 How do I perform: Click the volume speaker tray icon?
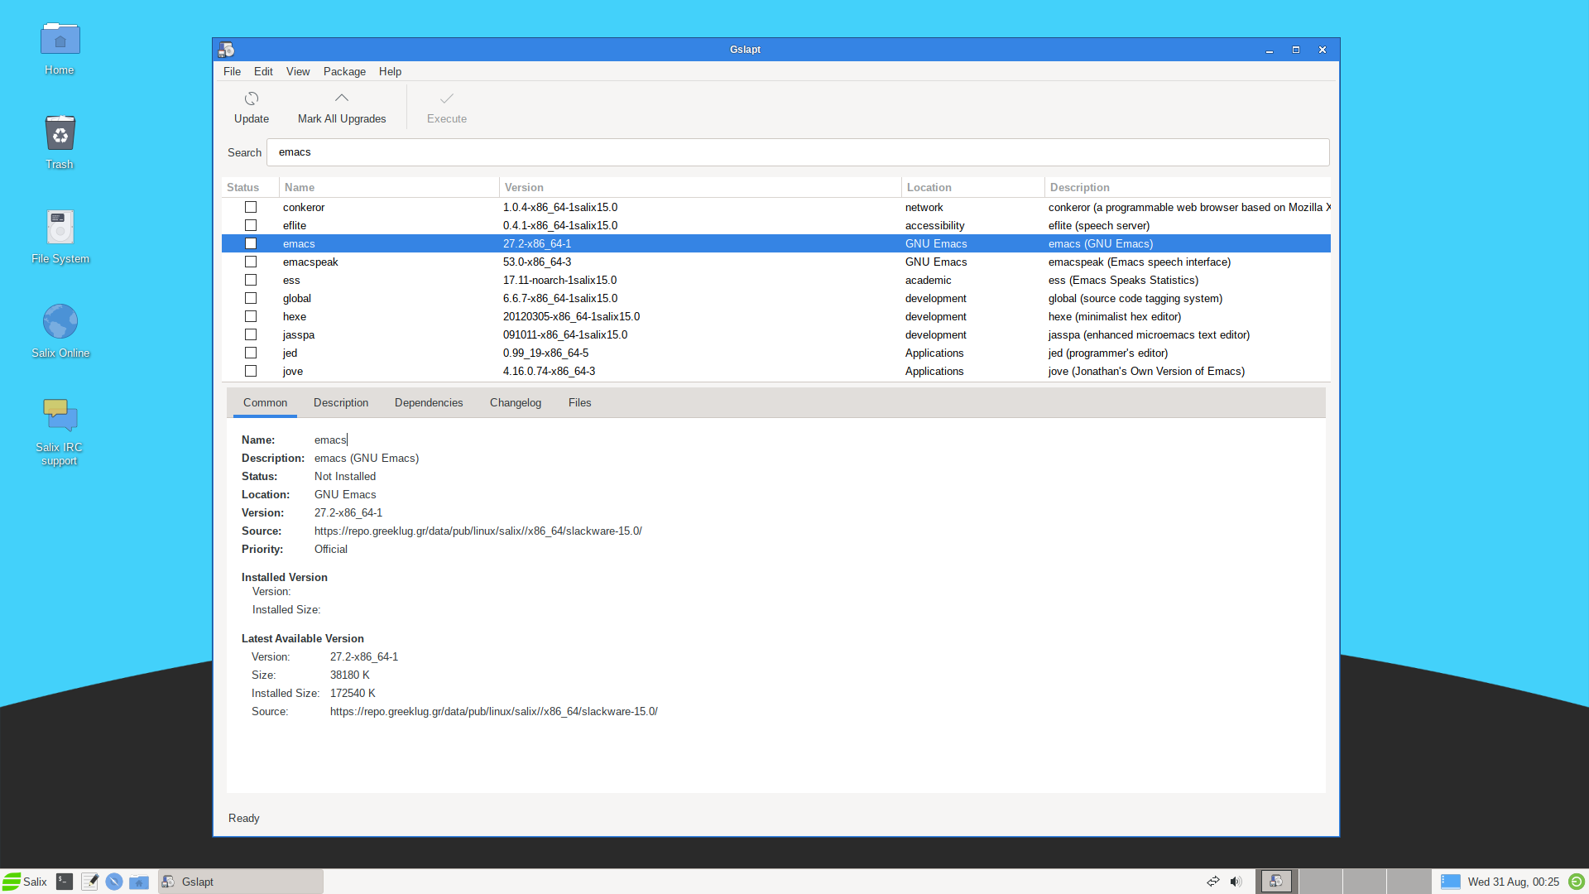click(1236, 882)
